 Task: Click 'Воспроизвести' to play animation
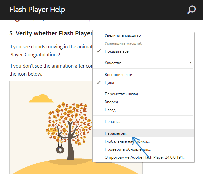(118, 74)
